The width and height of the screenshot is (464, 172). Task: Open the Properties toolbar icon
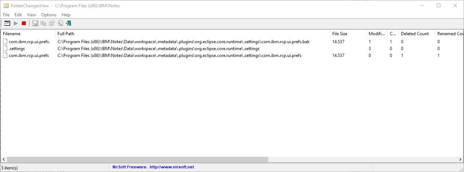click(x=52, y=23)
